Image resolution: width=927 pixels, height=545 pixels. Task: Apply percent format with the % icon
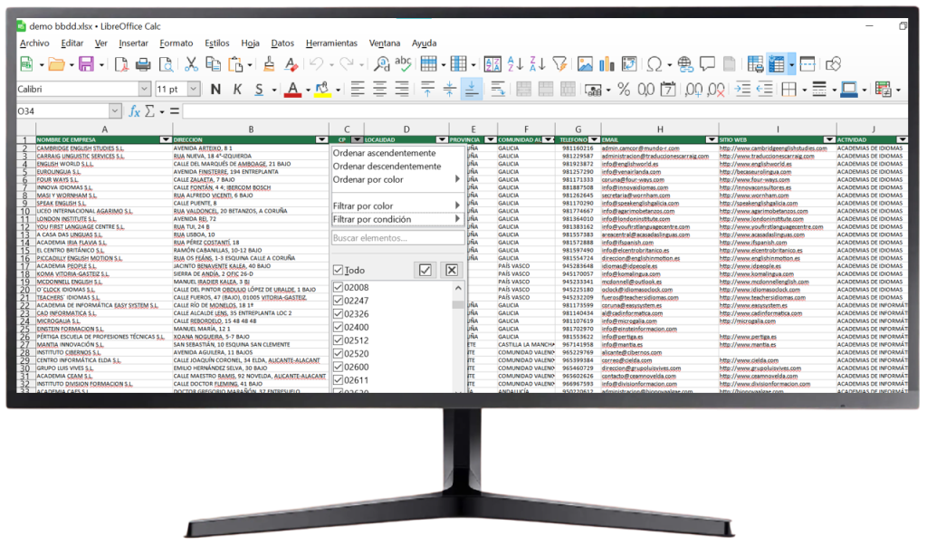(623, 89)
